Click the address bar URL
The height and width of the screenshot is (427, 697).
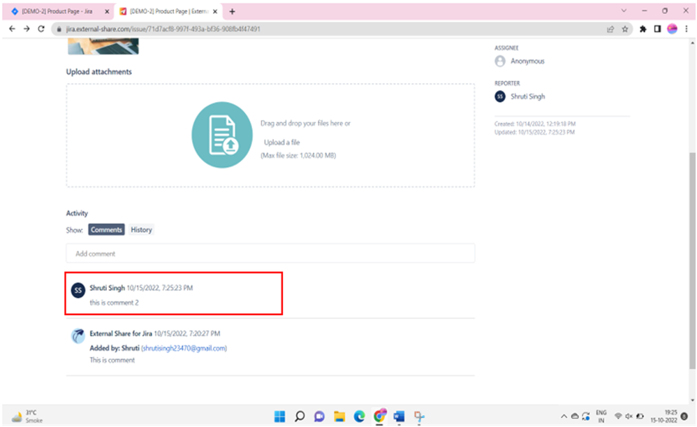163,29
